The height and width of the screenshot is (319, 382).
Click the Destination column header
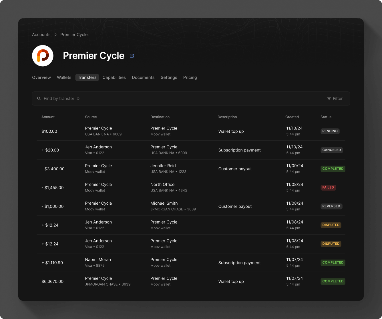pyautogui.click(x=160, y=117)
